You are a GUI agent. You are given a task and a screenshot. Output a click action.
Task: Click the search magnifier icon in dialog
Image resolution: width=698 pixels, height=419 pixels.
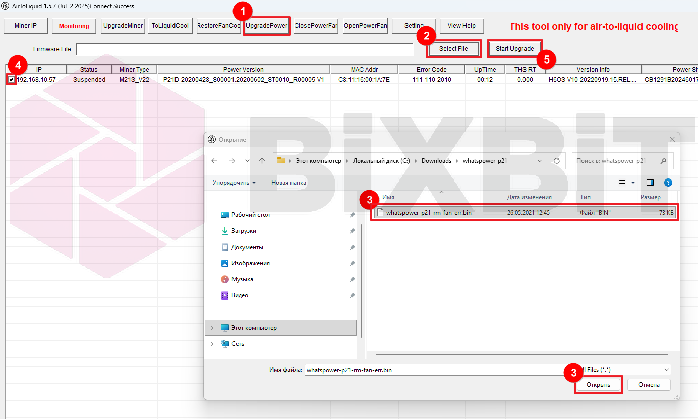(663, 161)
